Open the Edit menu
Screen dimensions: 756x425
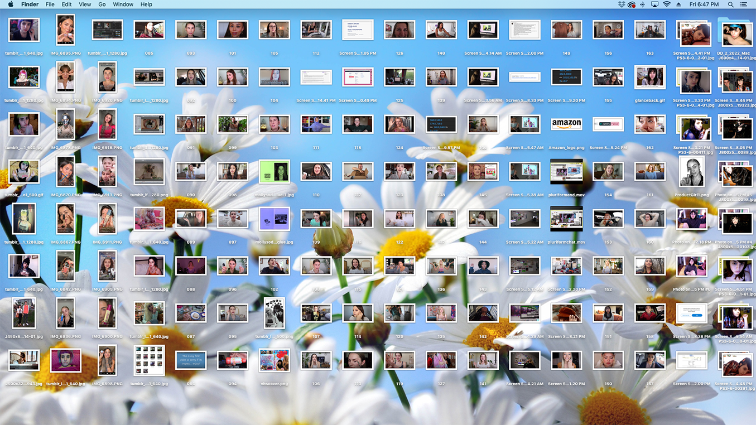pos(66,4)
